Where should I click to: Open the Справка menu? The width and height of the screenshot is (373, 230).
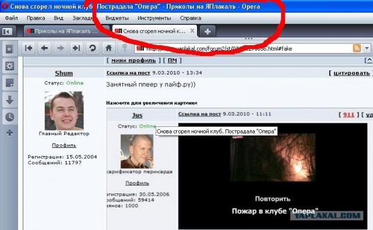191,18
